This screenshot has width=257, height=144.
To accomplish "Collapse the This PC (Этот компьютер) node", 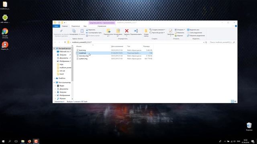I will (x=54, y=83).
